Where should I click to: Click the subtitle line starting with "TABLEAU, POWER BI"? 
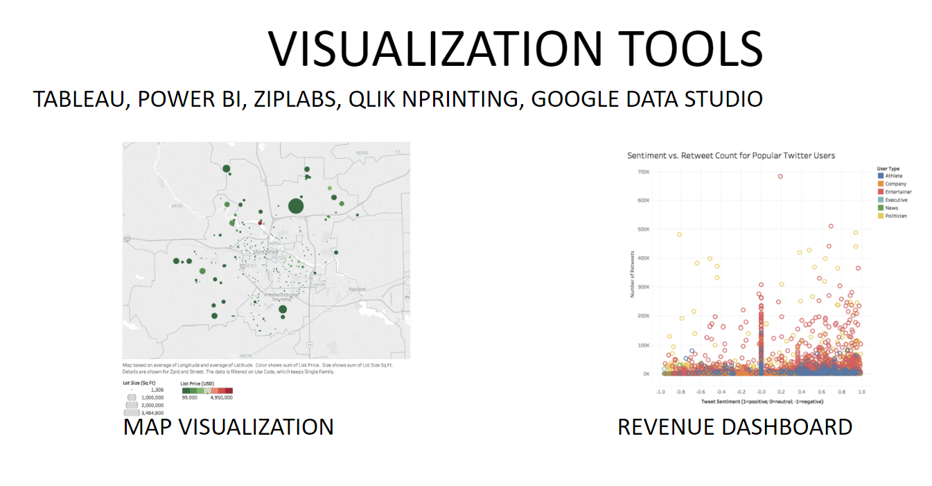(x=398, y=99)
